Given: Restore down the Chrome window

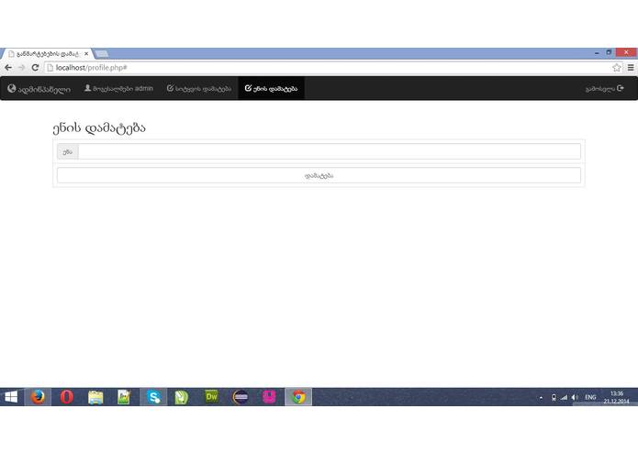Looking at the screenshot, I should [610, 52].
